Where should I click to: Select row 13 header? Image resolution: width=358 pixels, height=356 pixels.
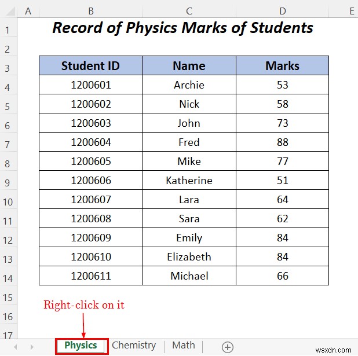click(x=8, y=256)
